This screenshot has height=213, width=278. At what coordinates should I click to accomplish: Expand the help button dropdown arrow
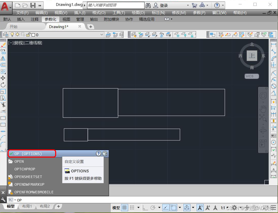[223, 5]
